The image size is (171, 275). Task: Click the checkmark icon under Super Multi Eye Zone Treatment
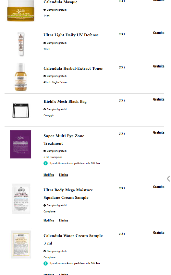click(44, 151)
